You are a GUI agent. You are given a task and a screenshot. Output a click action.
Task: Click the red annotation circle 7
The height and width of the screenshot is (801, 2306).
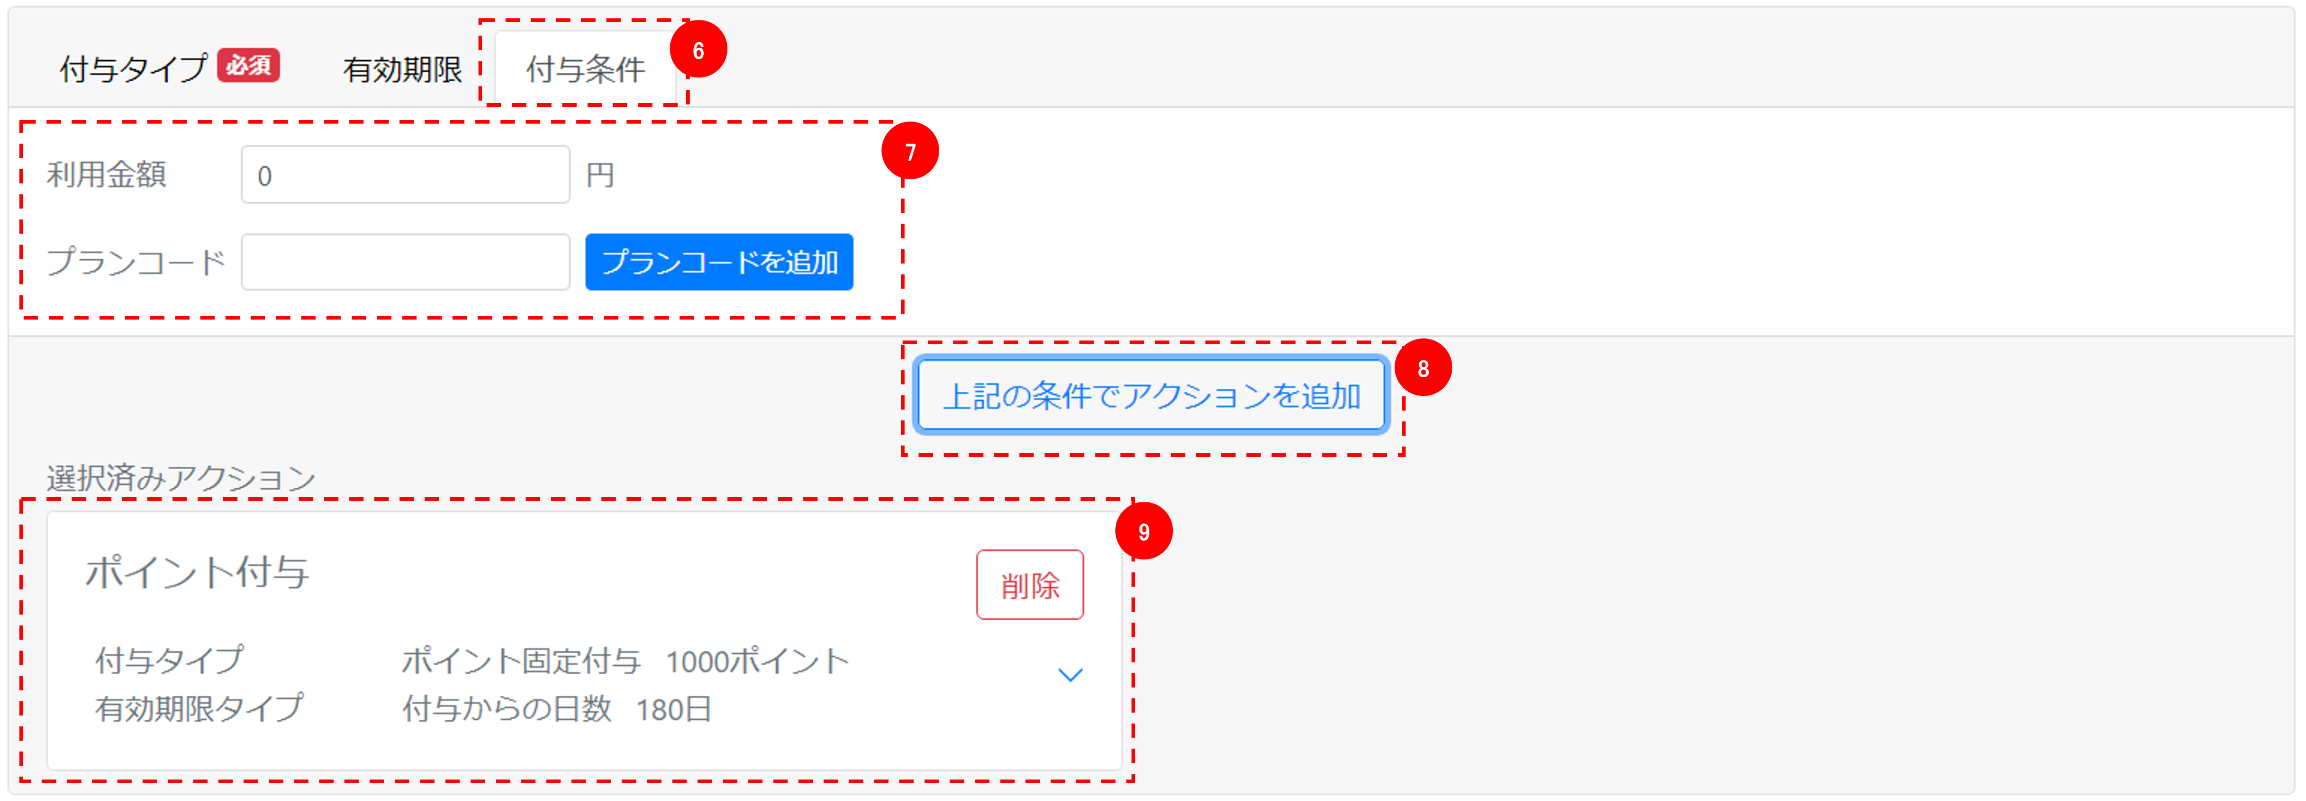click(910, 151)
